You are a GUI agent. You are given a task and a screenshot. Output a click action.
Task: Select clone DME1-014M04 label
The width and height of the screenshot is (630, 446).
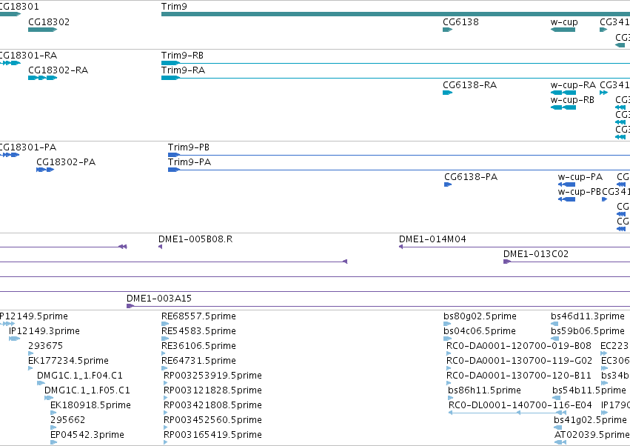click(x=432, y=239)
